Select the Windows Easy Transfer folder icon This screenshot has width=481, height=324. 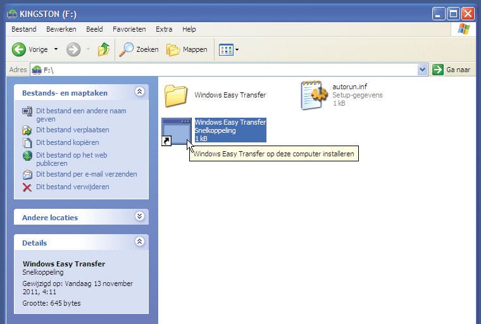click(176, 96)
